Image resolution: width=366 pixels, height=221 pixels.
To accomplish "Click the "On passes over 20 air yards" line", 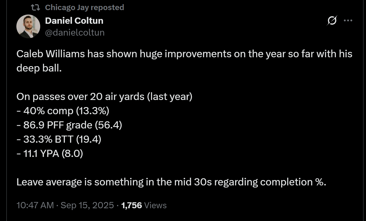I will tap(105, 97).
